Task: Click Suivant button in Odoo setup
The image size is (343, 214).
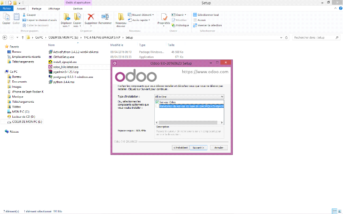Action: (199, 148)
